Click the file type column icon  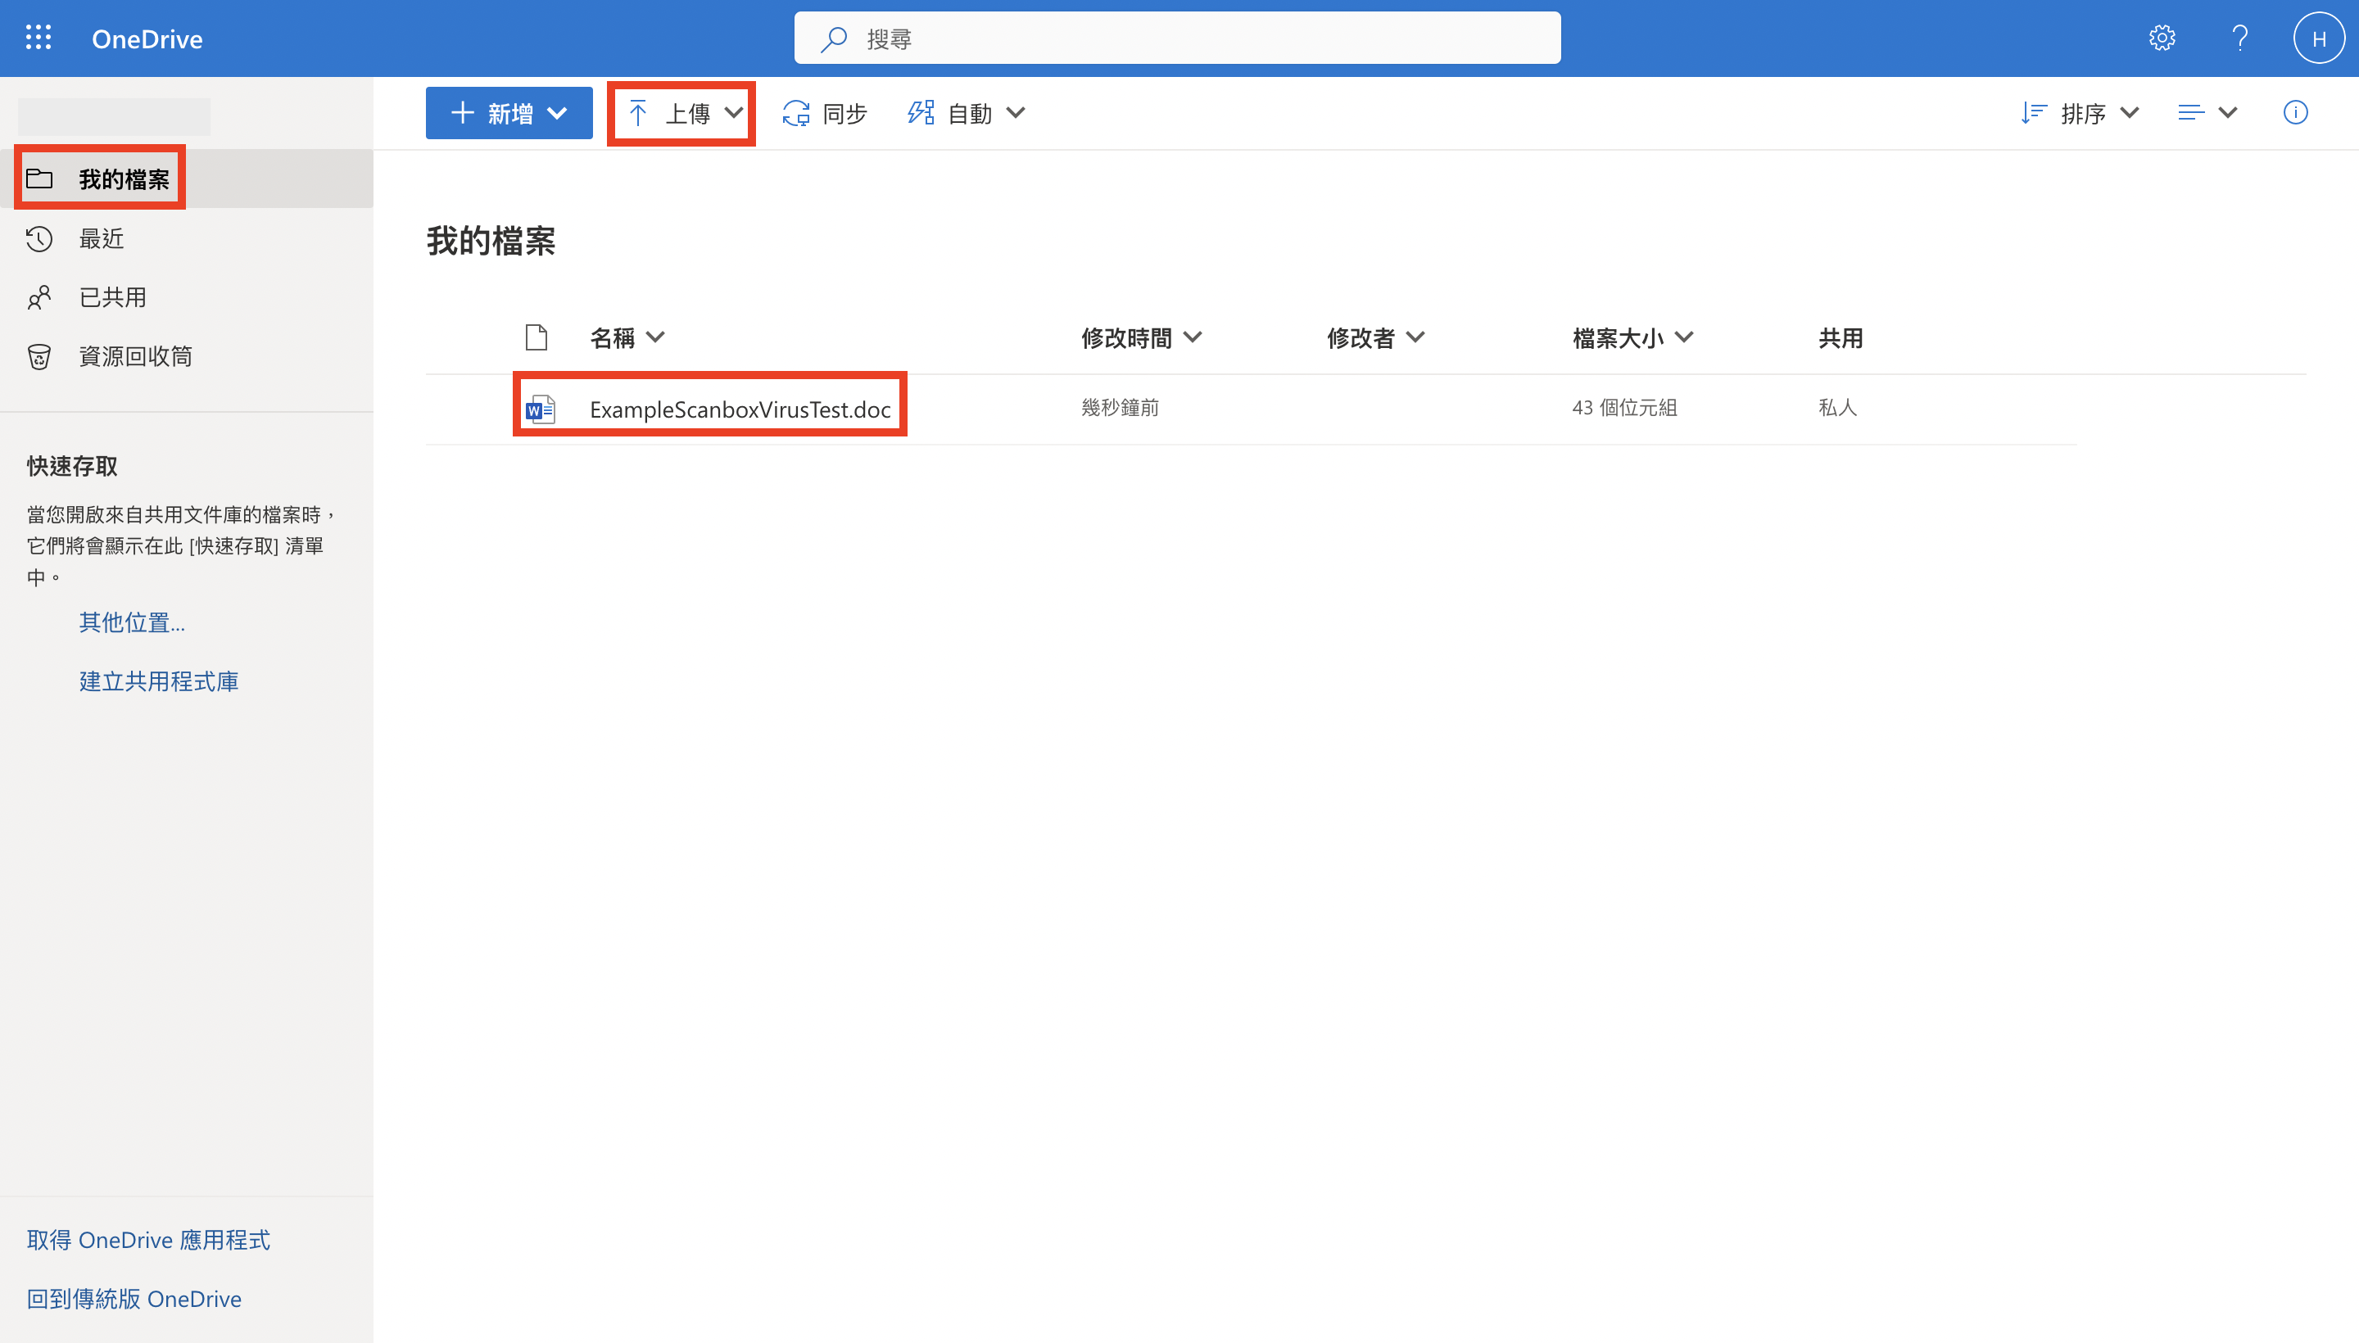[x=536, y=337]
